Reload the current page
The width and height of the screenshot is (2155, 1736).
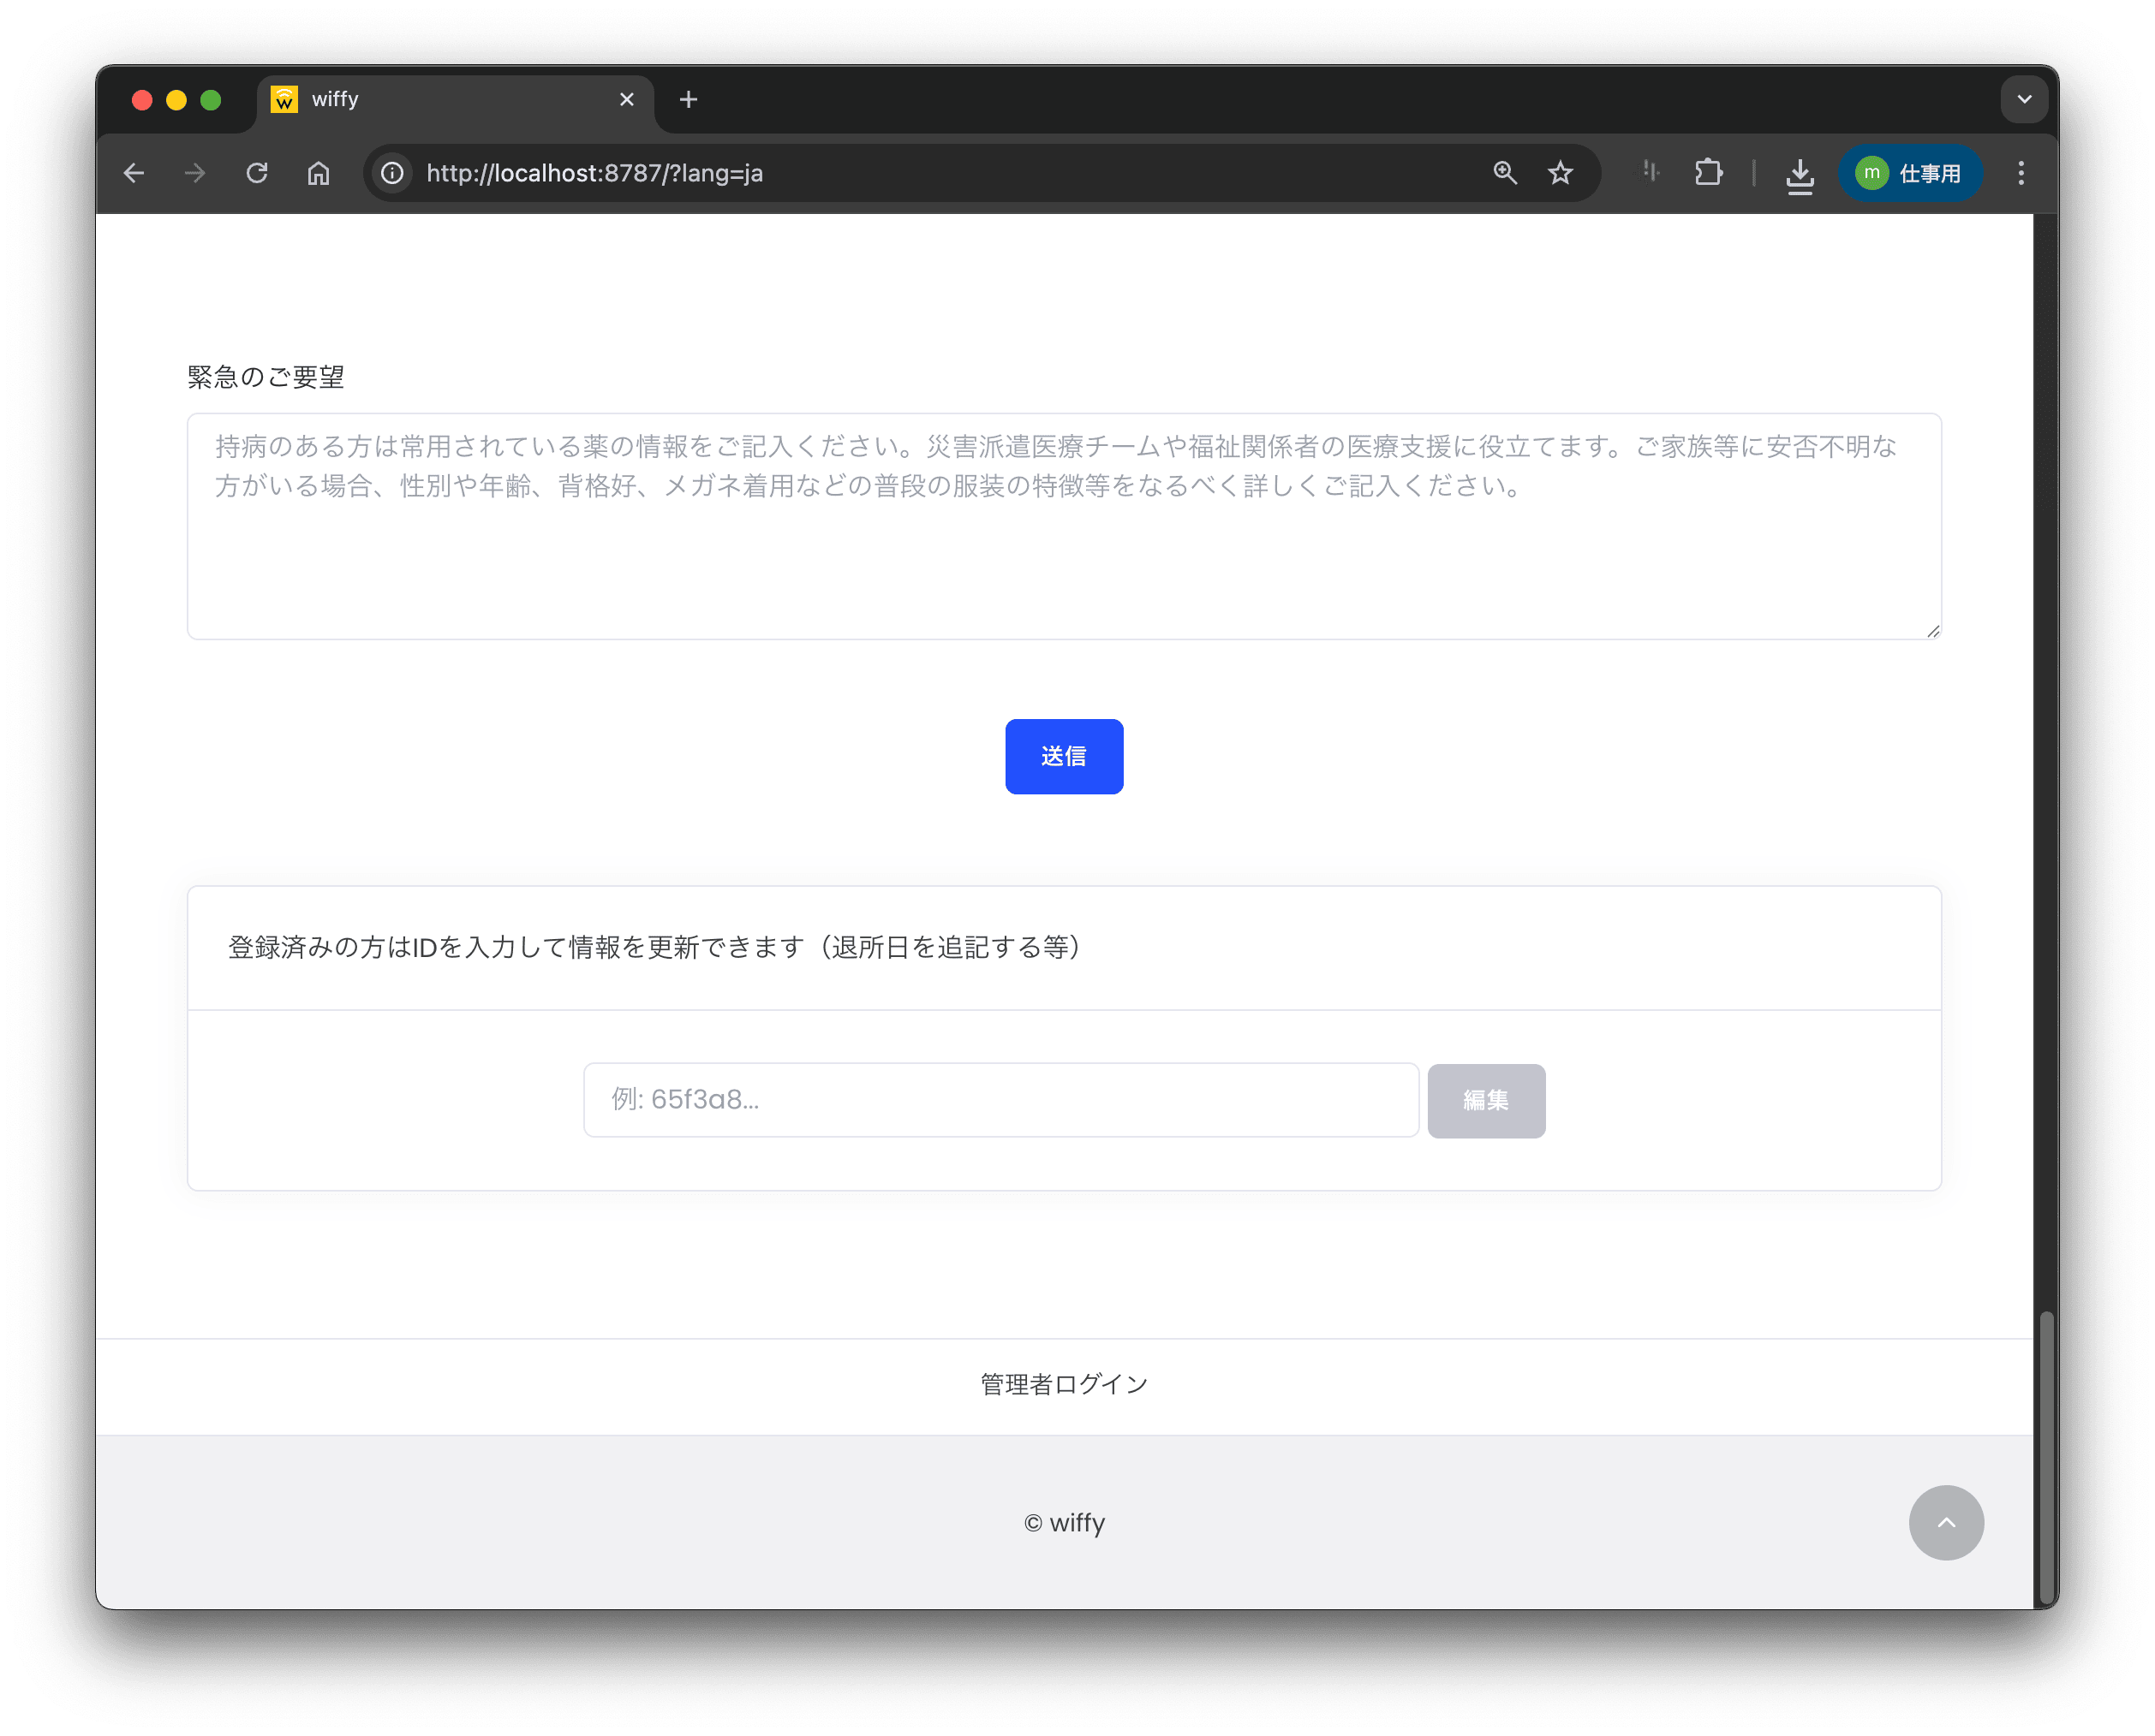tap(257, 173)
